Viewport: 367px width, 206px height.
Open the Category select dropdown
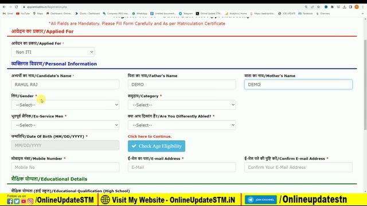point(182,105)
